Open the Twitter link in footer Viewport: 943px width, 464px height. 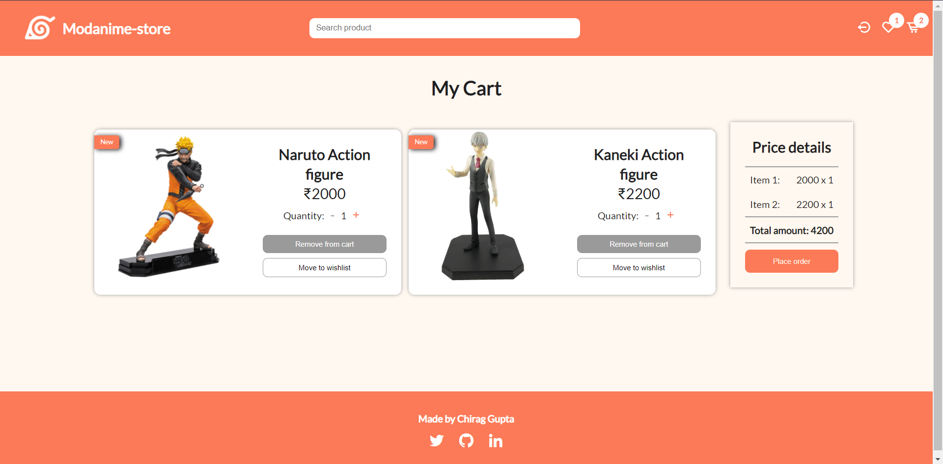[x=437, y=440]
